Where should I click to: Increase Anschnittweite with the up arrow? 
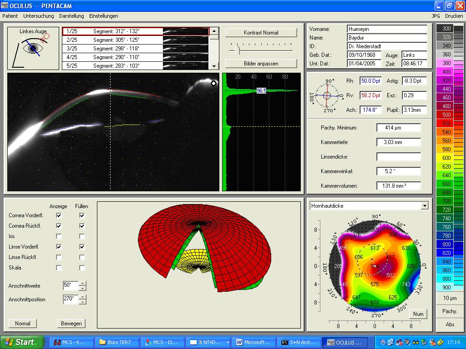point(82,284)
